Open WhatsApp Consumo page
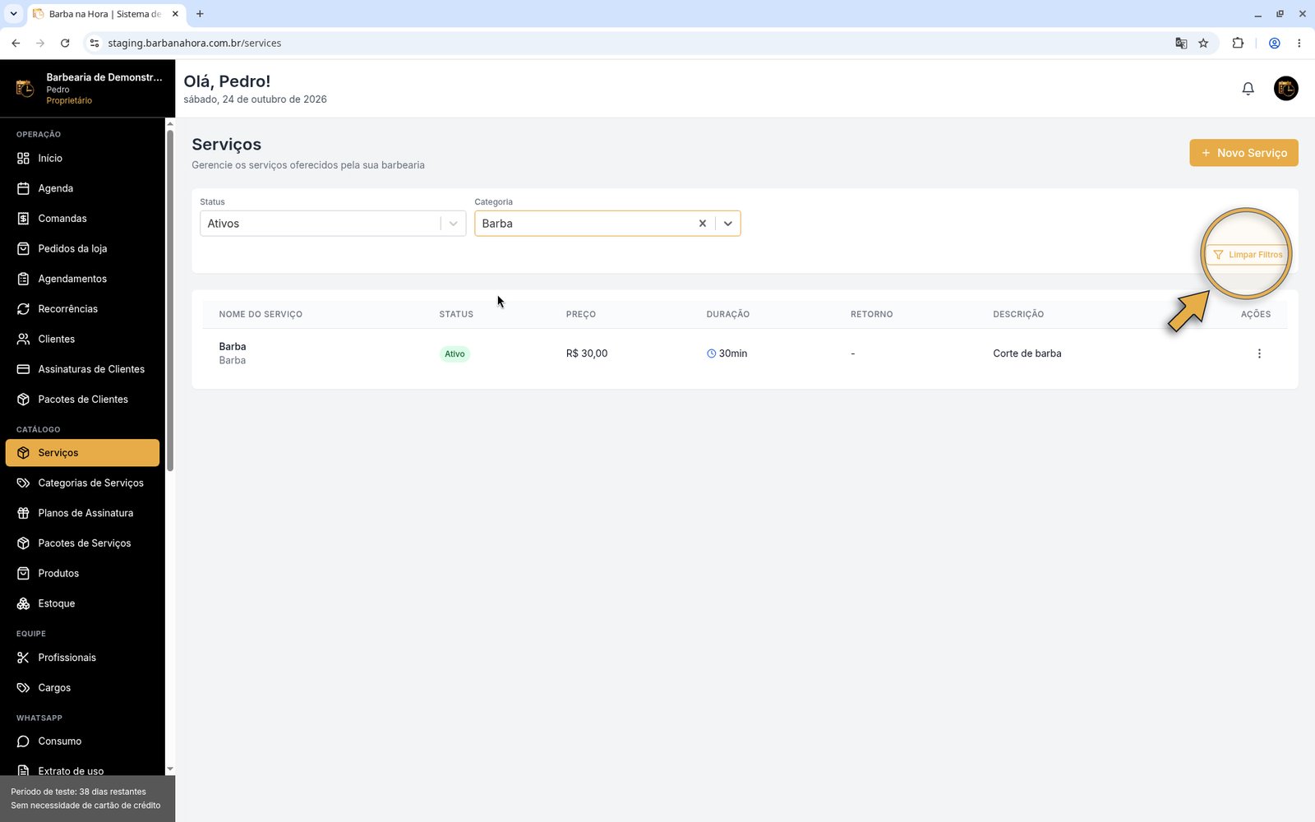The image size is (1315, 822). point(82,741)
